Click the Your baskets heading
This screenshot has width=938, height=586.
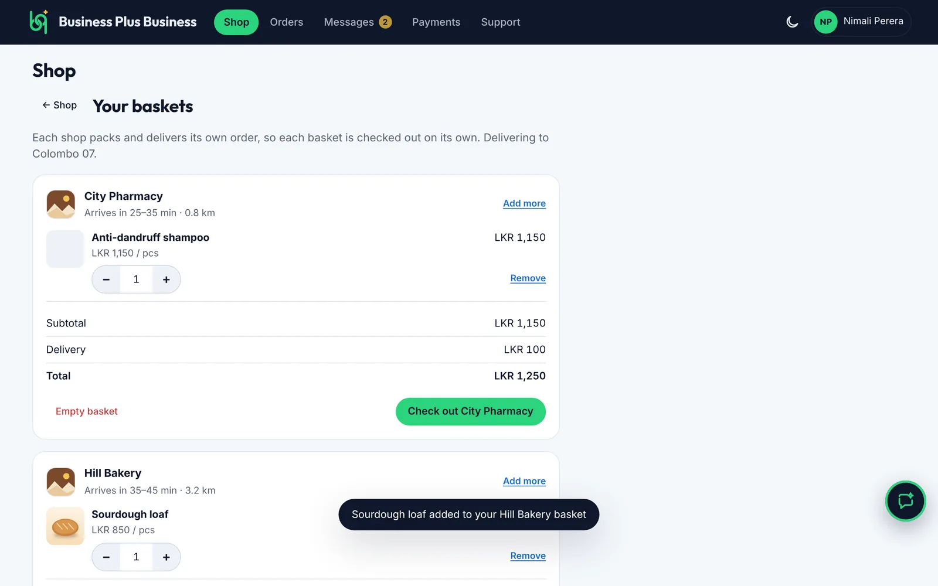[x=143, y=106]
